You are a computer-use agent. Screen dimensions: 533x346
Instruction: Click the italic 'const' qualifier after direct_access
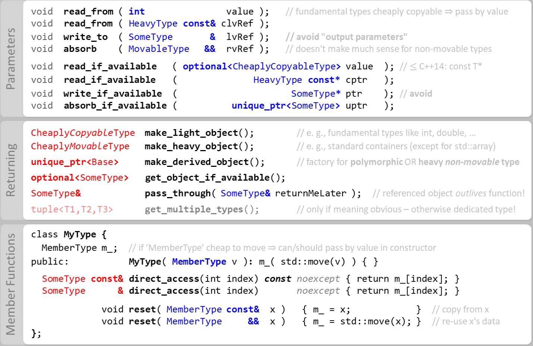click(278, 279)
